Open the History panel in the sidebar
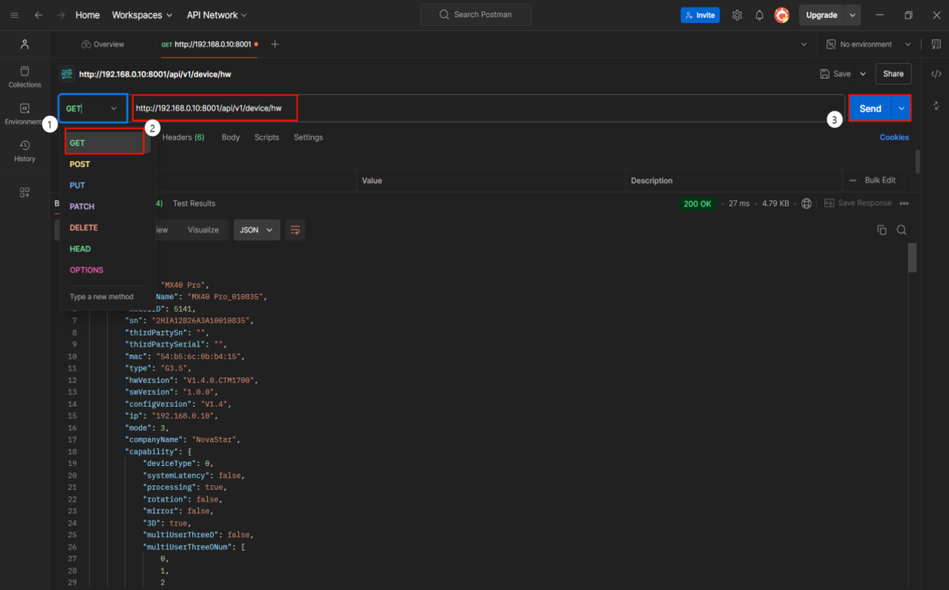Screen dimensions: 949x590 click(24, 151)
